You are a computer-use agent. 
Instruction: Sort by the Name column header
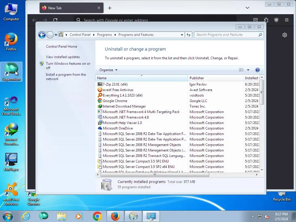142,78
